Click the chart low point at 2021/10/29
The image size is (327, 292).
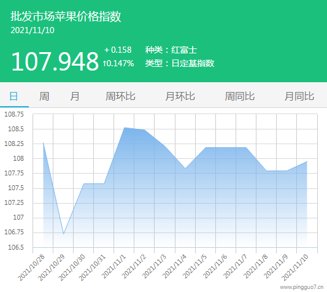63,234
